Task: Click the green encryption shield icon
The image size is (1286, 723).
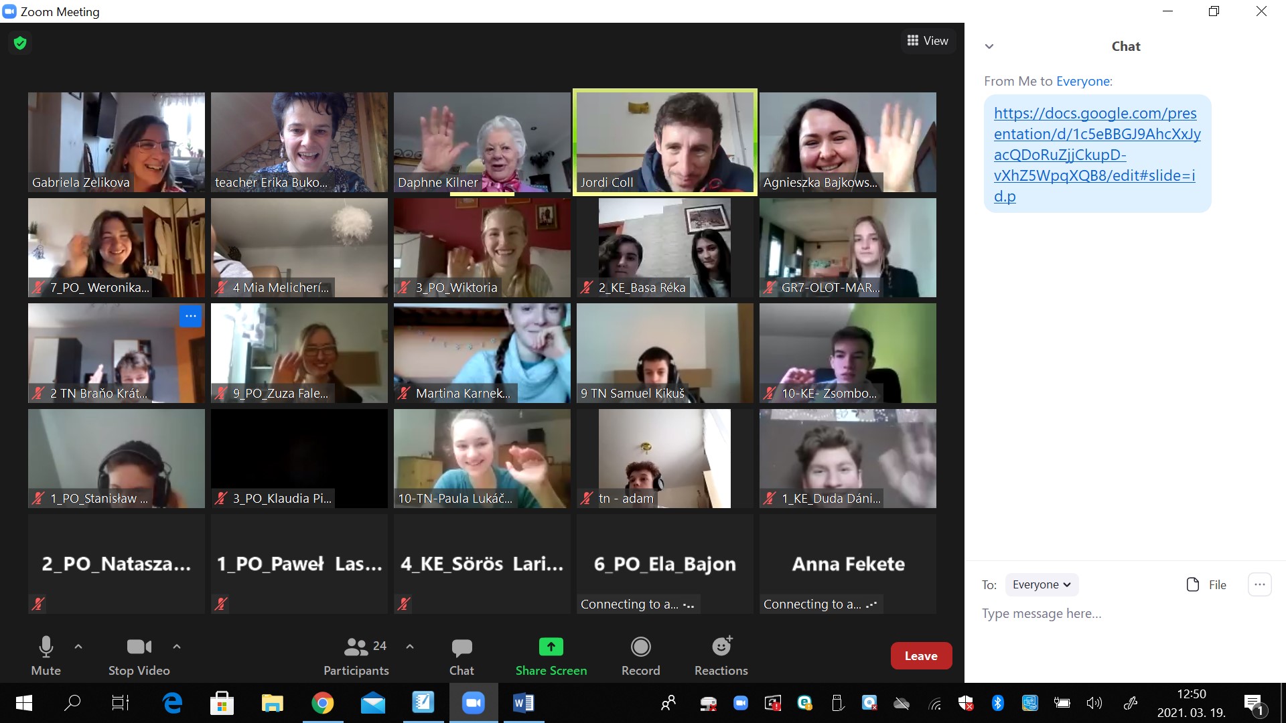Action: tap(20, 43)
